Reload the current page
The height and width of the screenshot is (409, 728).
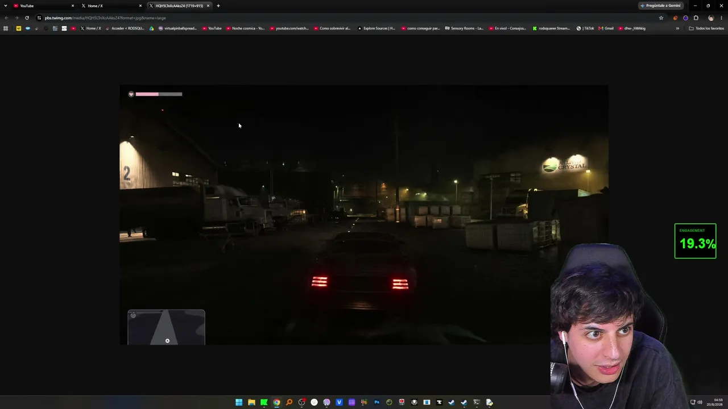27,18
